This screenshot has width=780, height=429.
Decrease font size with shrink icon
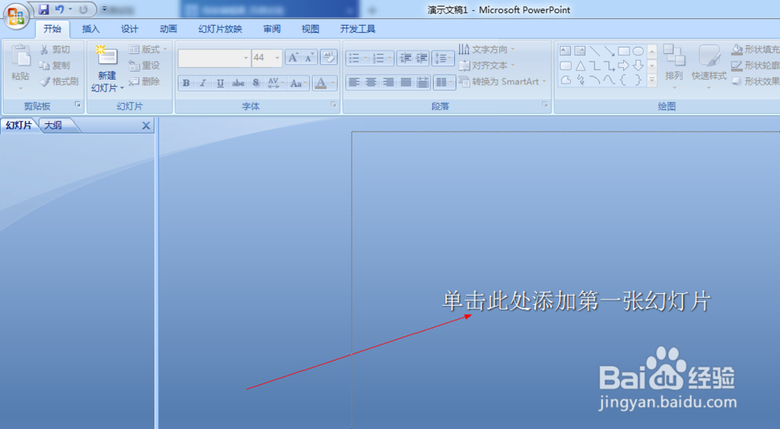pos(309,58)
